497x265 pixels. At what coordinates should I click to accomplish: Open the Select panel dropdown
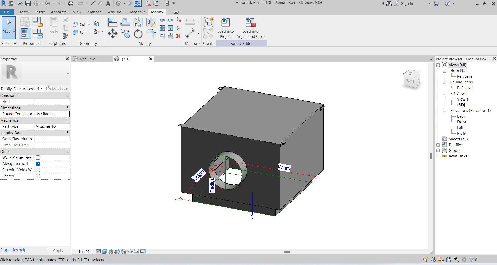click(9, 44)
